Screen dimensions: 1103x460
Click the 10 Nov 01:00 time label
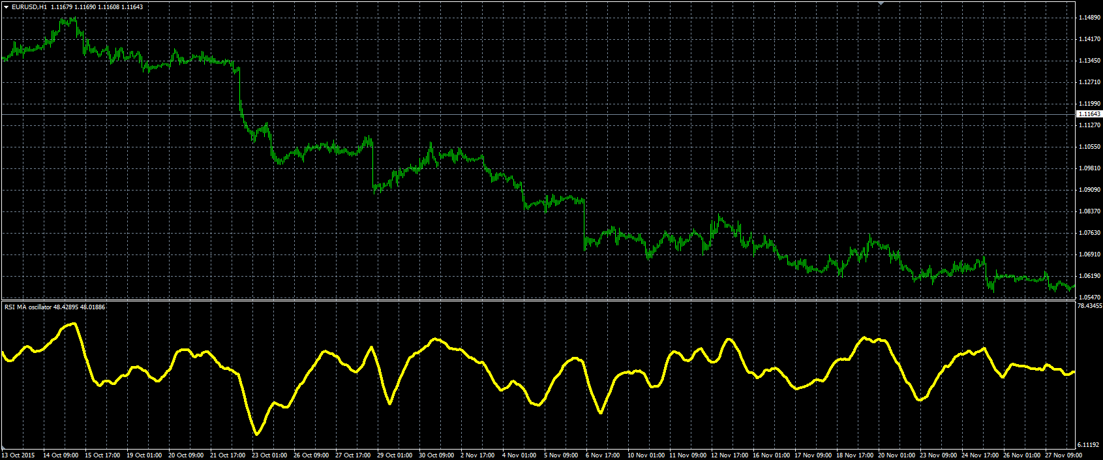point(645,455)
